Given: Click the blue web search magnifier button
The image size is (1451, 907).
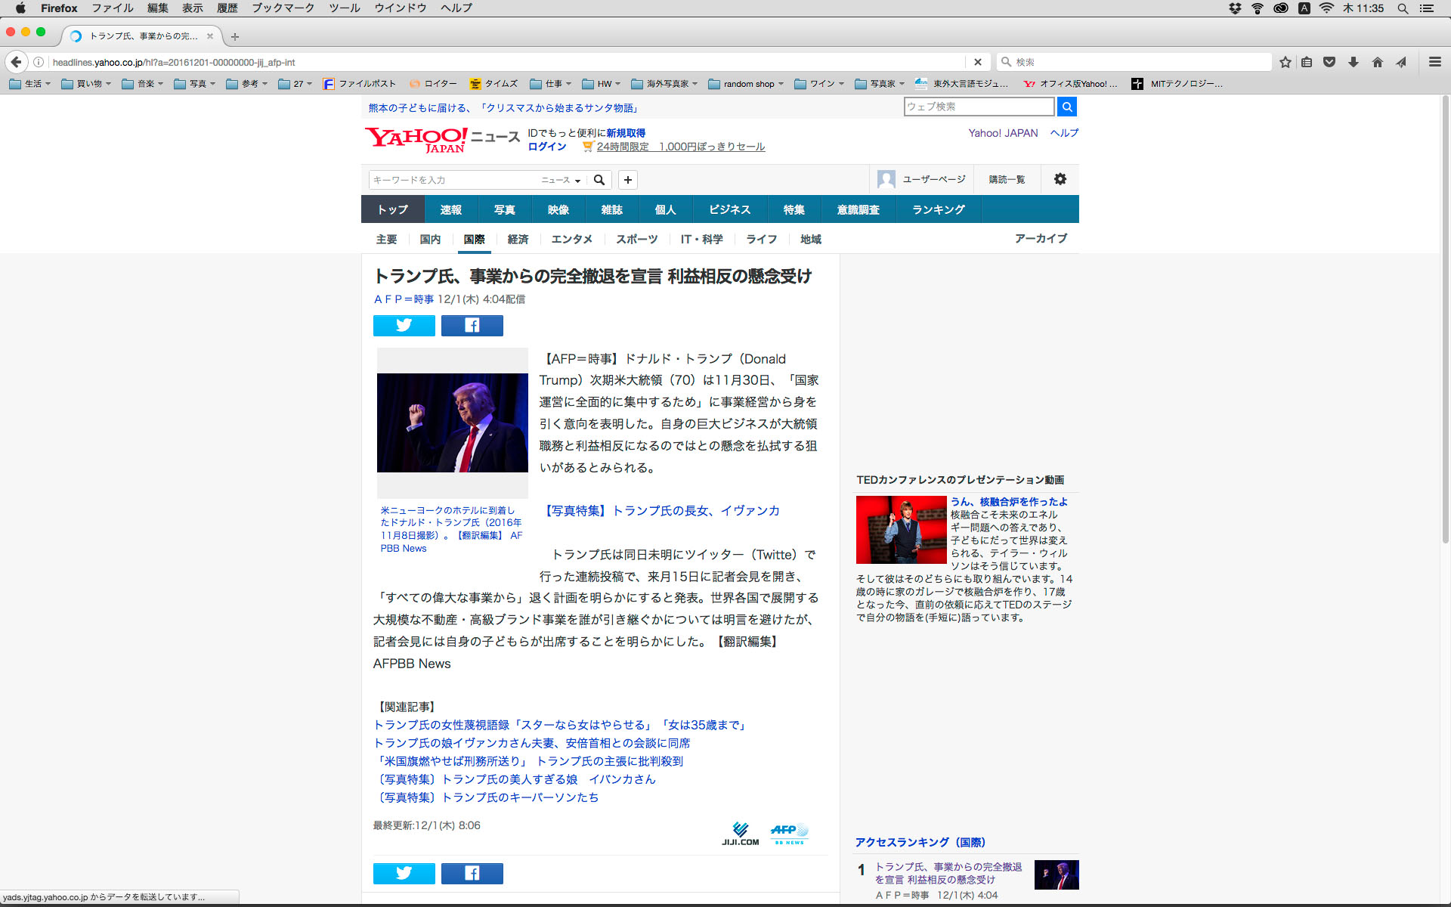Looking at the screenshot, I should point(1066,107).
